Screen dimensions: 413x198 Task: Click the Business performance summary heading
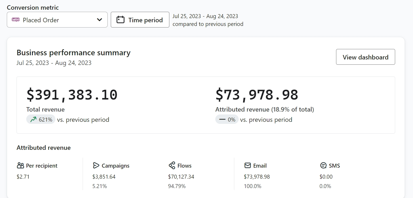[74, 53]
